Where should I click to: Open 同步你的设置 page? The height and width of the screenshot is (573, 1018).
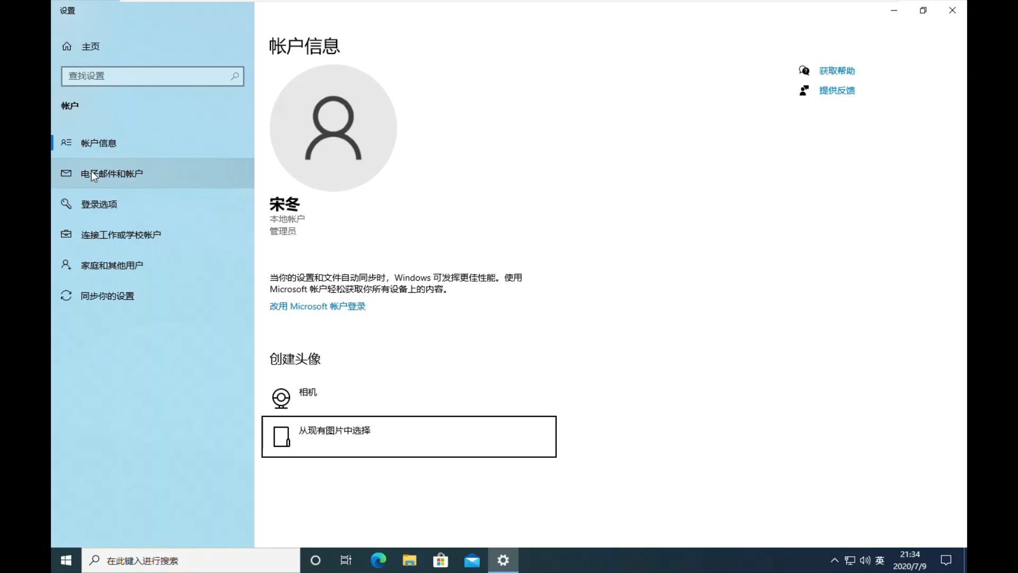[153, 296]
